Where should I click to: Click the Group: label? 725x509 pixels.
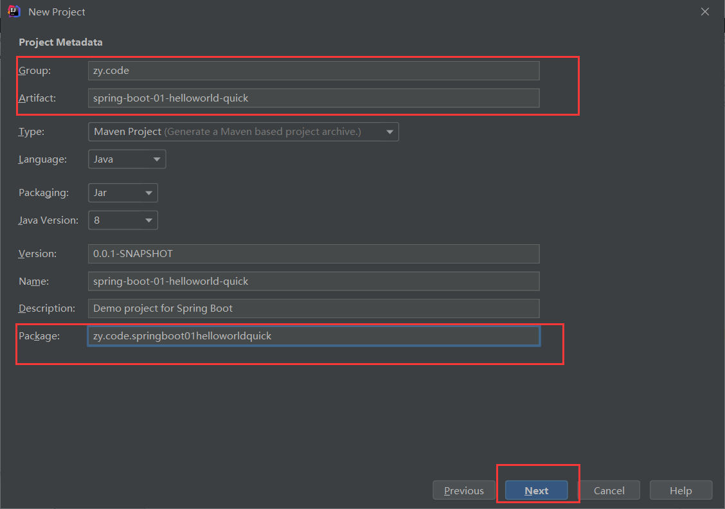click(35, 71)
